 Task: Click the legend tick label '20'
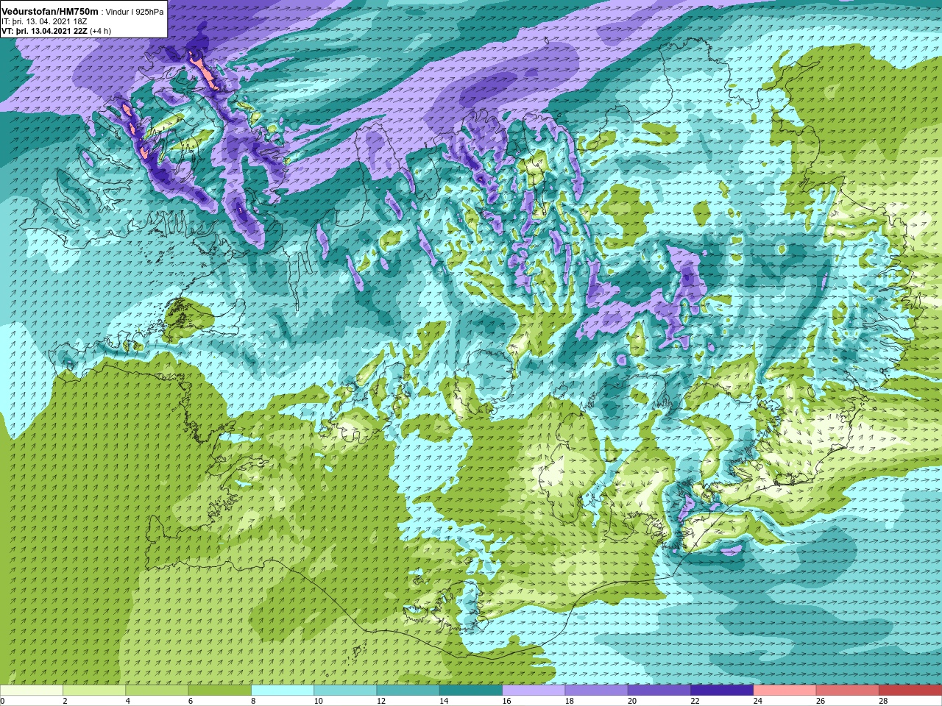tap(632, 701)
